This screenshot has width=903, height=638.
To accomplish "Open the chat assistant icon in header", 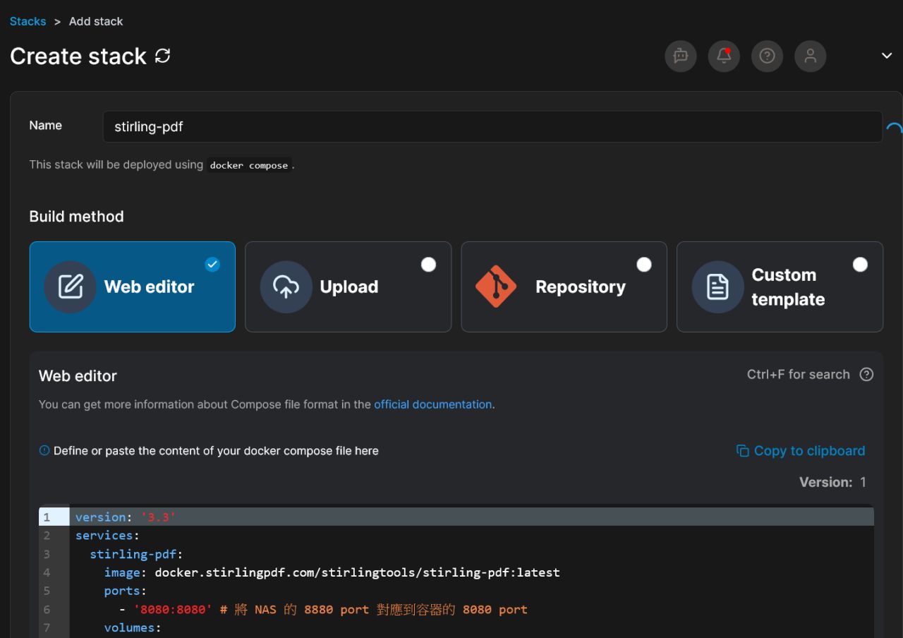I will click(681, 56).
